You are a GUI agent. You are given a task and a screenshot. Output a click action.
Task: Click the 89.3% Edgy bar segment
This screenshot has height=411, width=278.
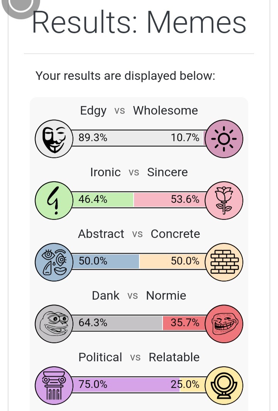coord(135,138)
